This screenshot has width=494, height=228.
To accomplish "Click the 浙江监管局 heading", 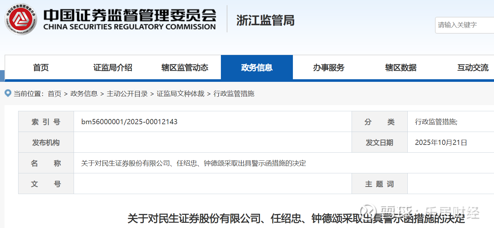I will coord(265,20).
